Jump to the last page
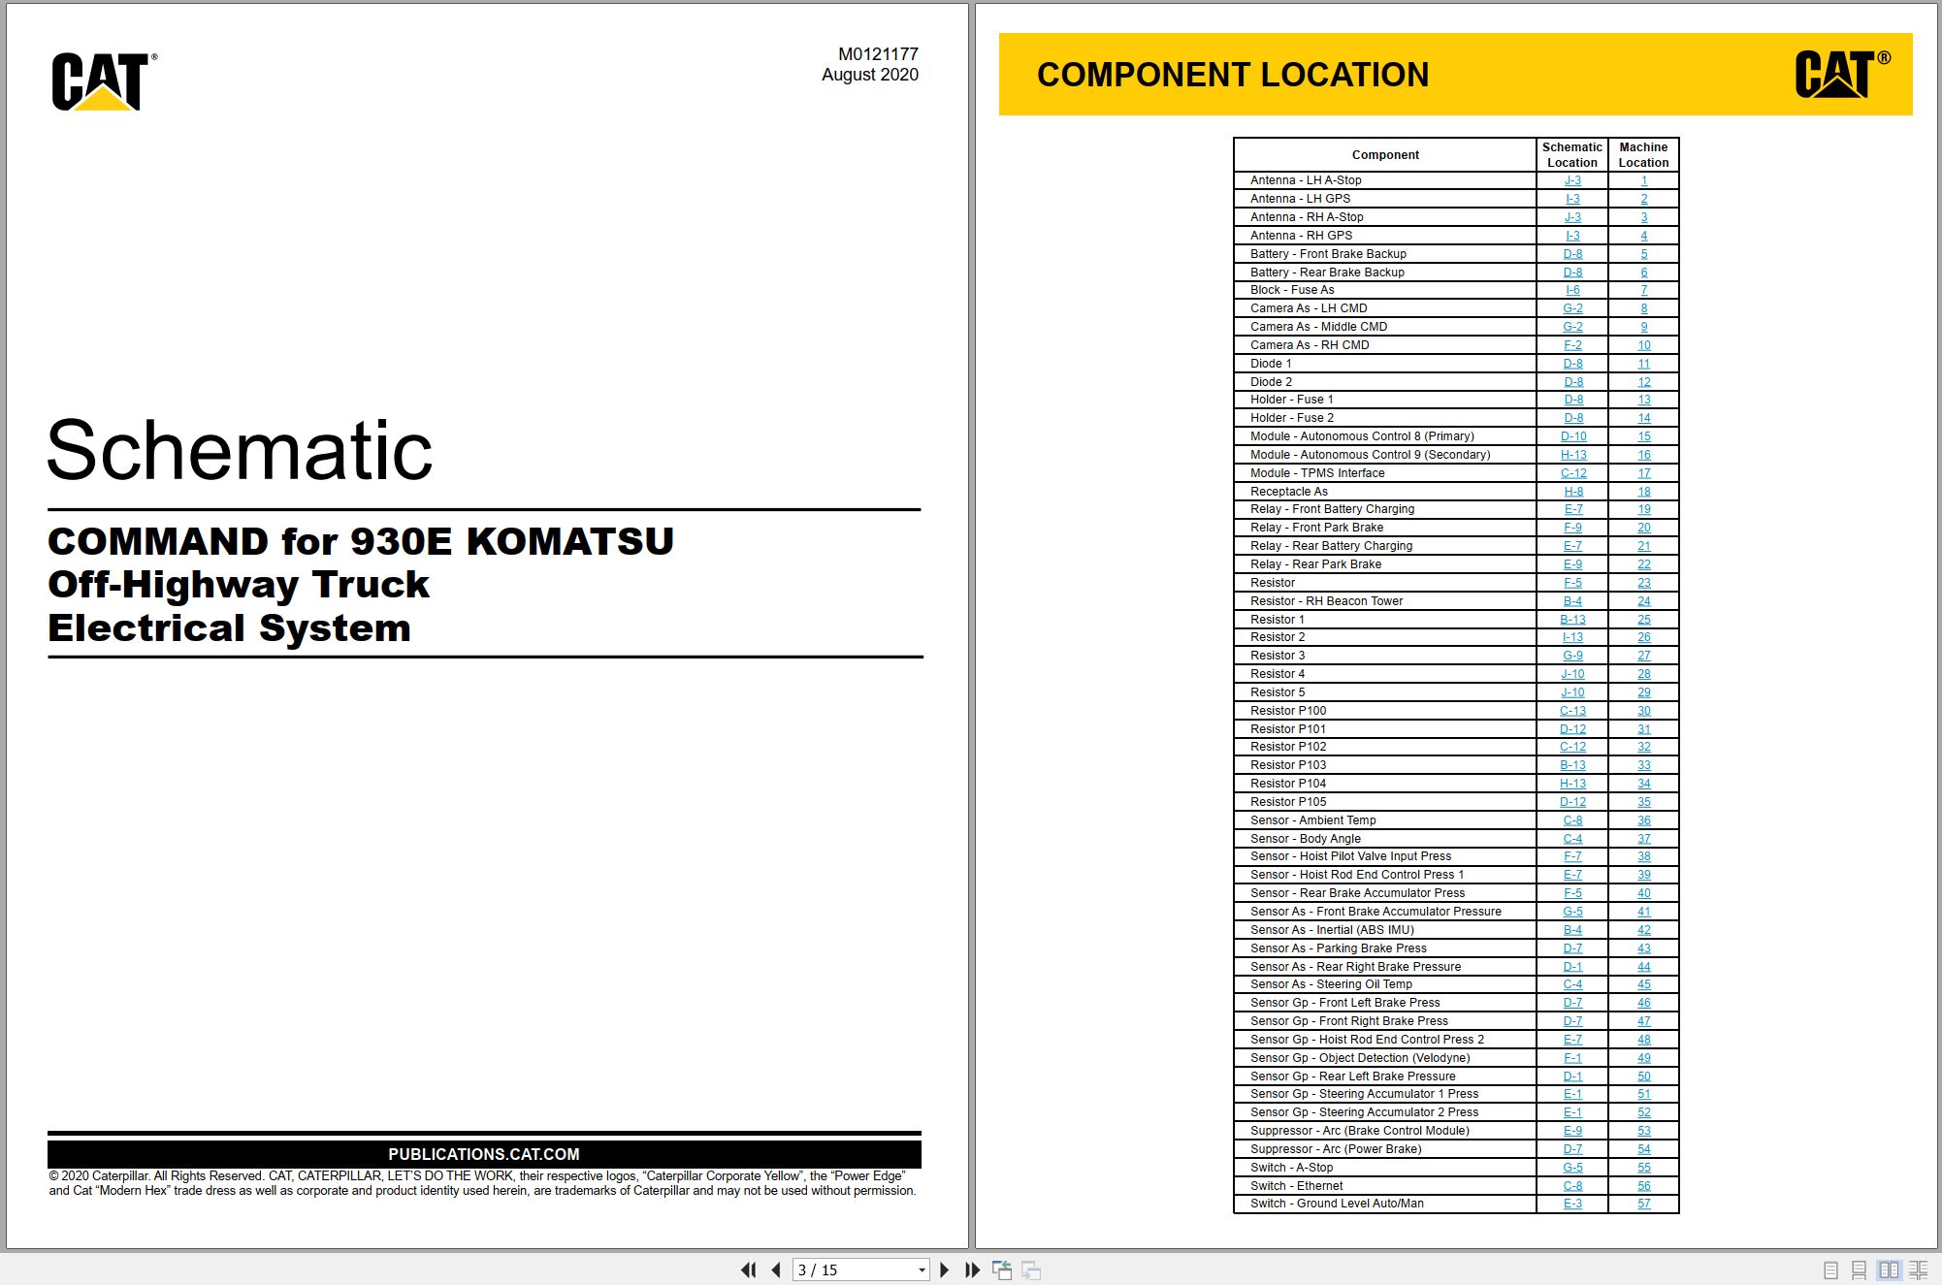The image size is (1942, 1285). click(x=972, y=1269)
